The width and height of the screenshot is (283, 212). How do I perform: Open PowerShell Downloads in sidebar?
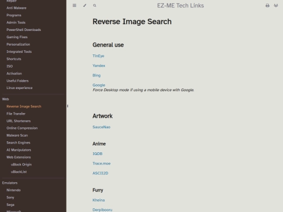[x=24, y=30]
